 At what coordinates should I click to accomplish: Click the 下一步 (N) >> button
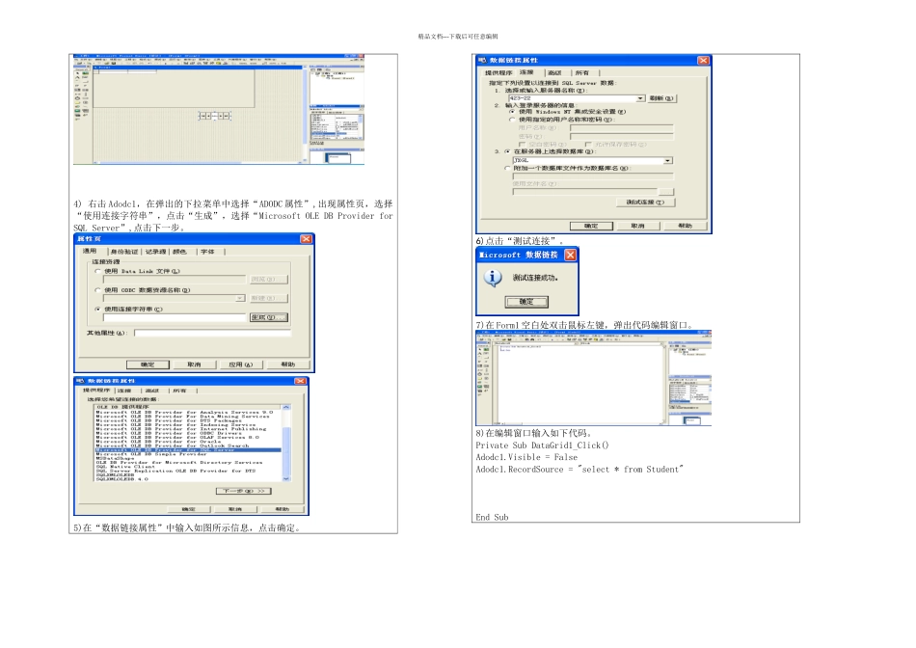(244, 491)
